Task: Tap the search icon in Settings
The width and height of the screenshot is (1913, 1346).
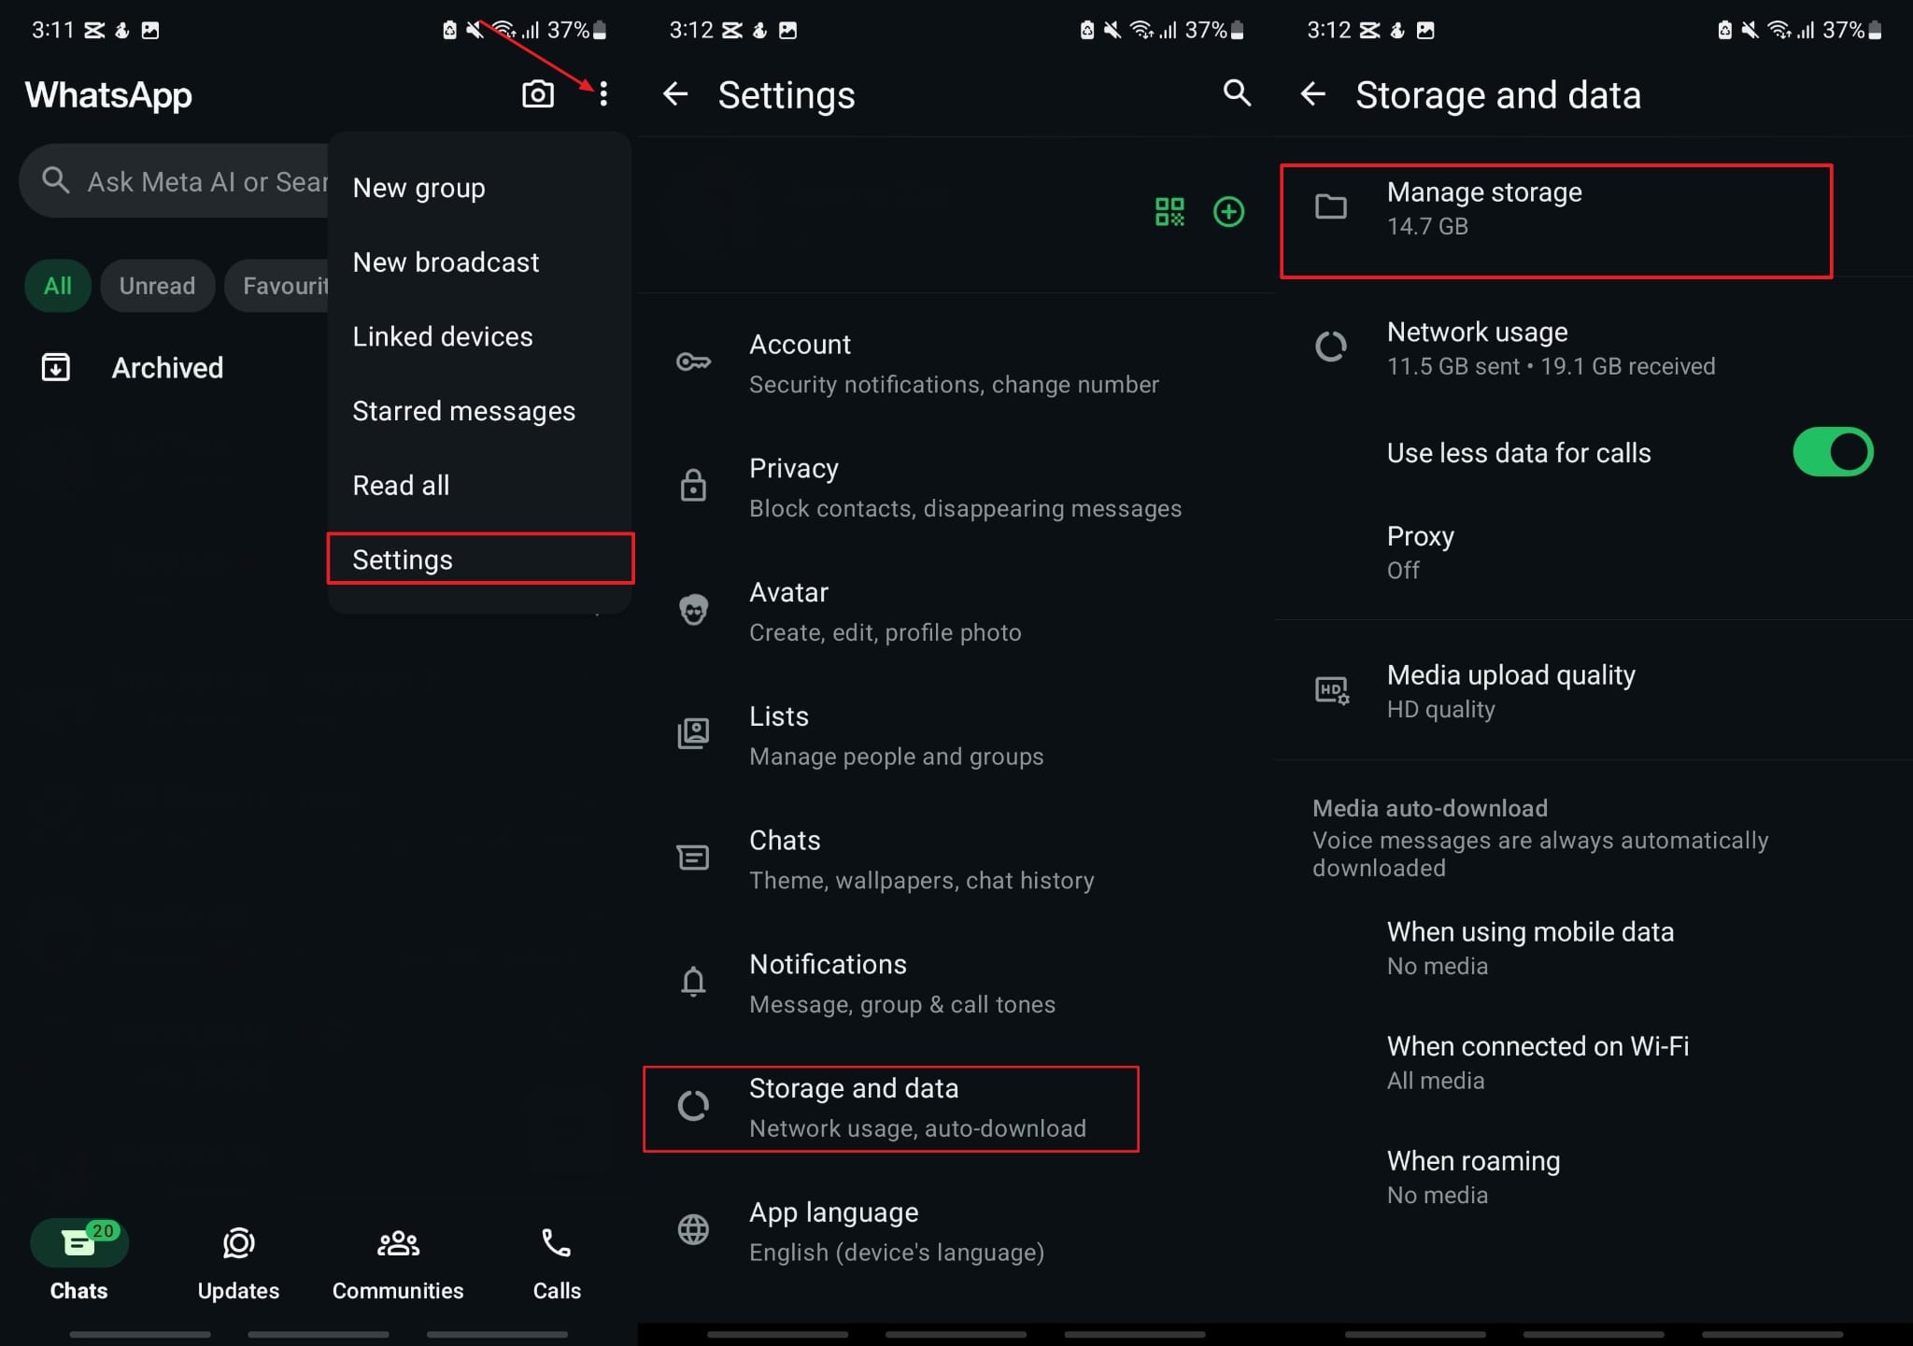Action: click(x=1235, y=93)
